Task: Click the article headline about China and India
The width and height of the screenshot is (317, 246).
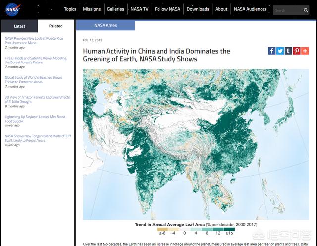Action: (157, 55)
